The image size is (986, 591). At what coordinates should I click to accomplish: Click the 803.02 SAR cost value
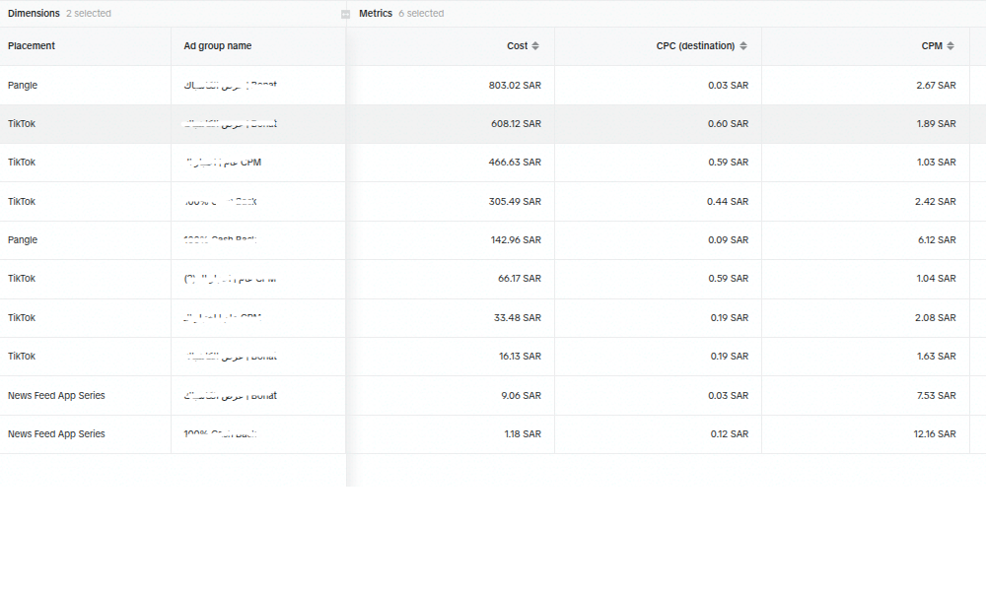tap(515, 86)
